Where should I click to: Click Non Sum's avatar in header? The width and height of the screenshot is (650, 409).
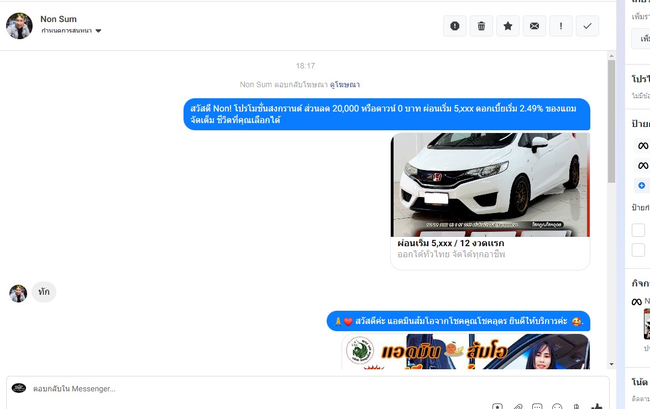point(19,26)
